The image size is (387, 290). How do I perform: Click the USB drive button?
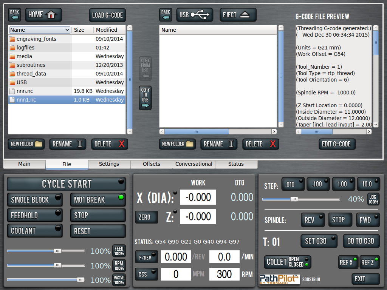pos(194,15)
